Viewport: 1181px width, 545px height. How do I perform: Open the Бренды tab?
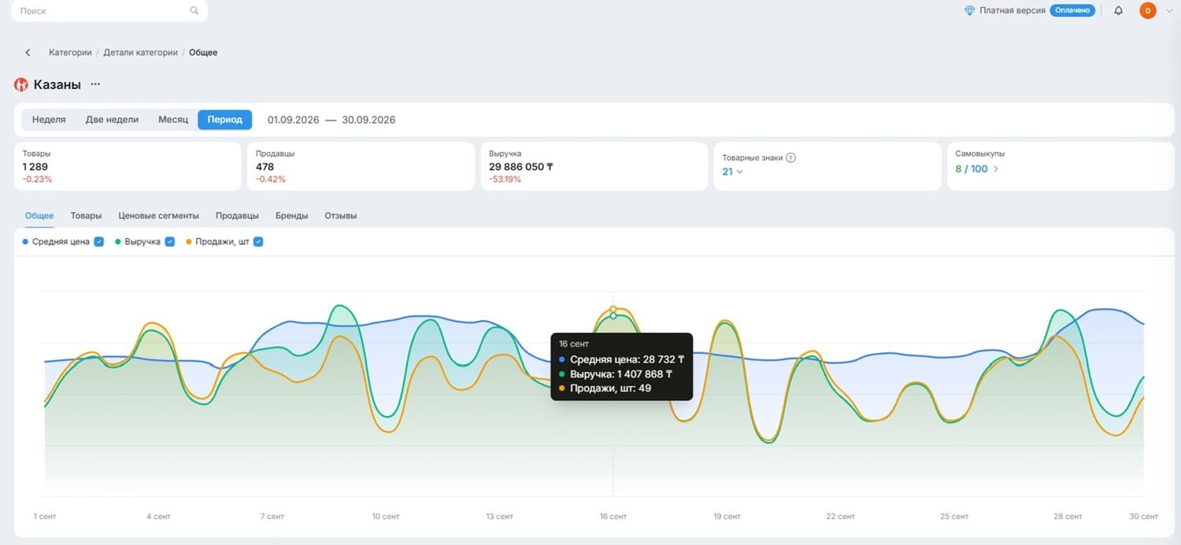point(291,215)
